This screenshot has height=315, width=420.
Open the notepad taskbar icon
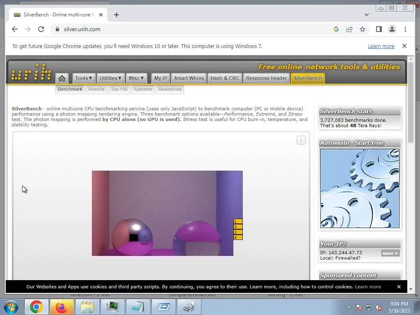pos(138,307)
